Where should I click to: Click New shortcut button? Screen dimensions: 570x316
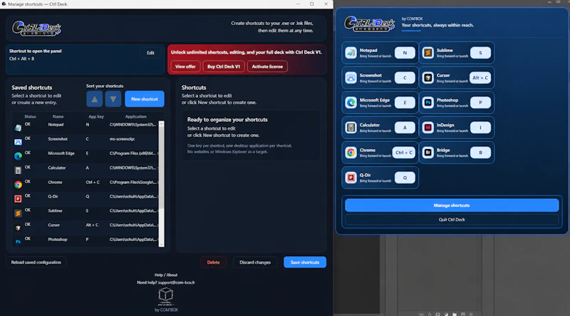145,99
